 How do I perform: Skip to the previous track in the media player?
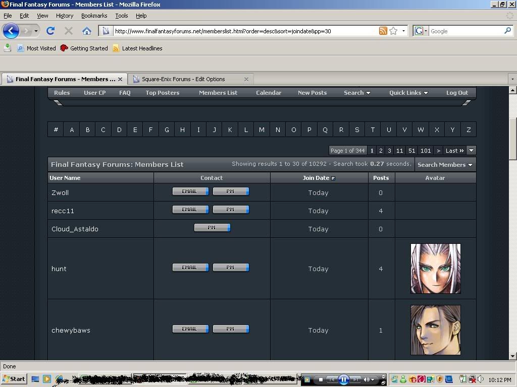pyautogui.click(x=332, y=379)
